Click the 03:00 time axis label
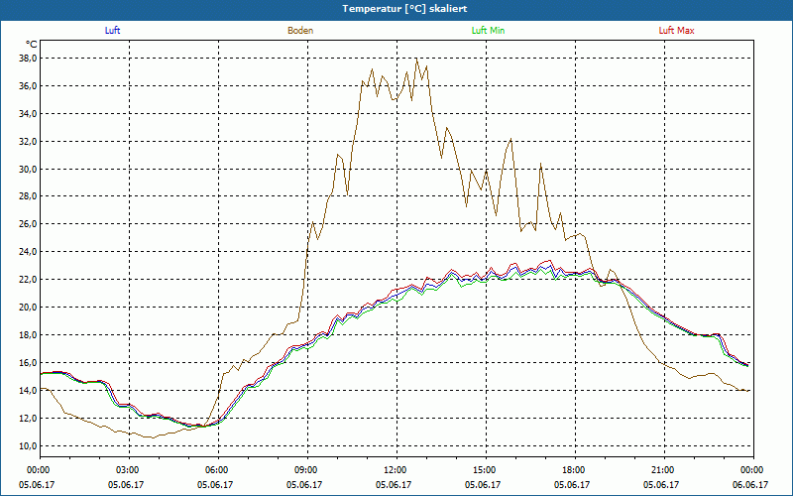The width and height of the screenshot is (793, 496). pyautogui.click(x=128, y=470)
